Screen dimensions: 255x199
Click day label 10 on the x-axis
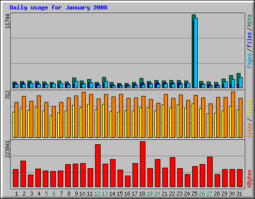pyautogui.click(x=82, y=194)
